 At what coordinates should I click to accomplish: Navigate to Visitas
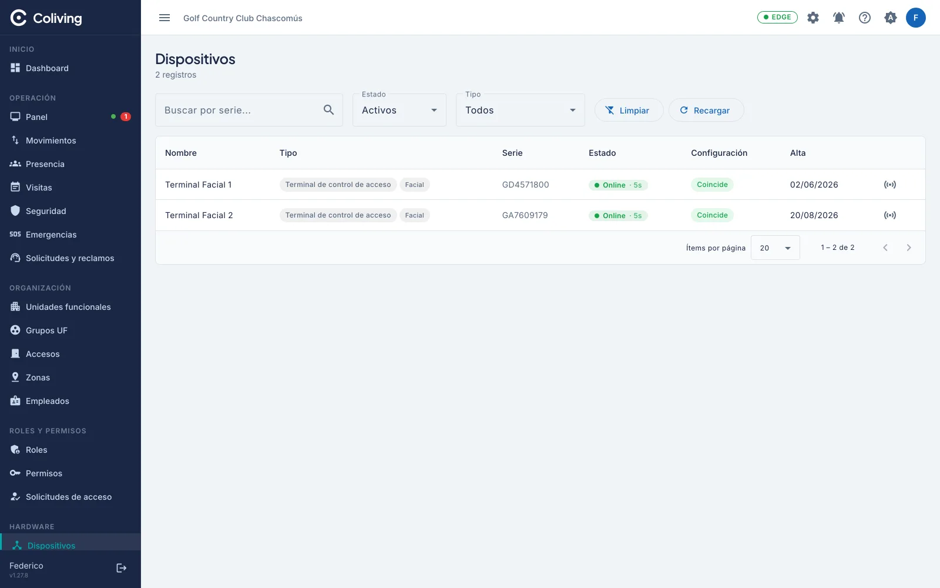tap(70, 188)
